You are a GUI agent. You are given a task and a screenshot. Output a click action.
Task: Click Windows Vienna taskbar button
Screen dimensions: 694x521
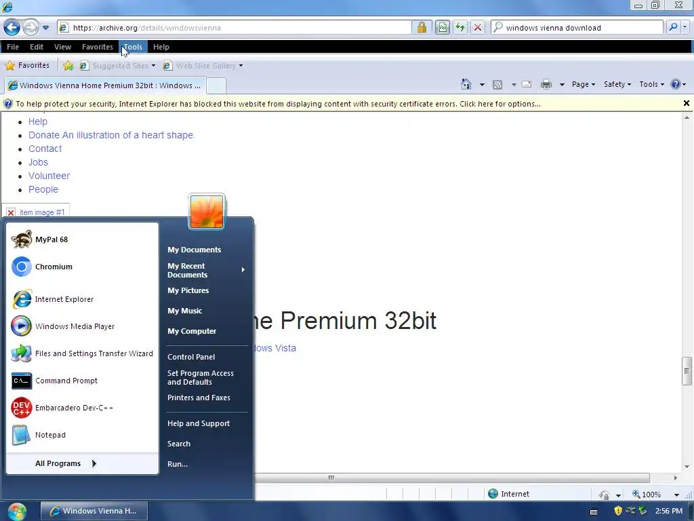click(x=94, y=511)
